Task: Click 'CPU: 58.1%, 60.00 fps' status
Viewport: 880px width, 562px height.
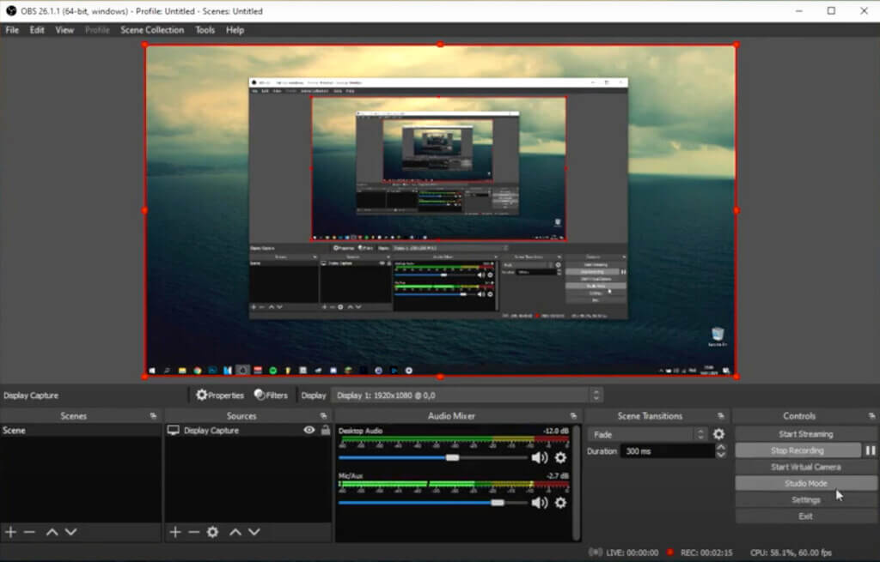Action: point(791,553)
